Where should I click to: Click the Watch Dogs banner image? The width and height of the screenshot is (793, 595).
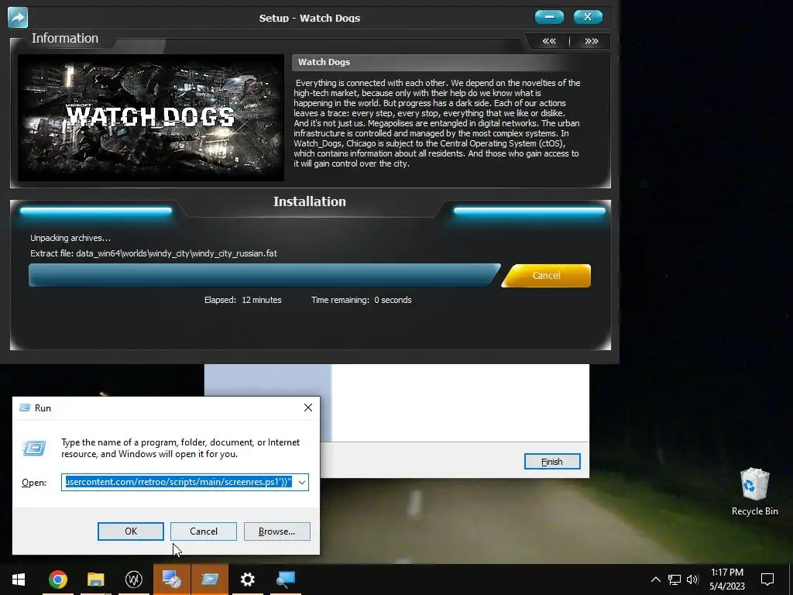pyautogui.click(x=151, y=118)
